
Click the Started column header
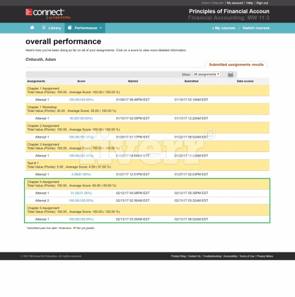[x=133, y=81]
